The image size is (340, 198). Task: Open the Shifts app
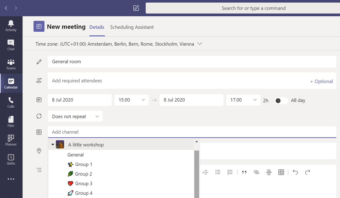click(11, 160)
